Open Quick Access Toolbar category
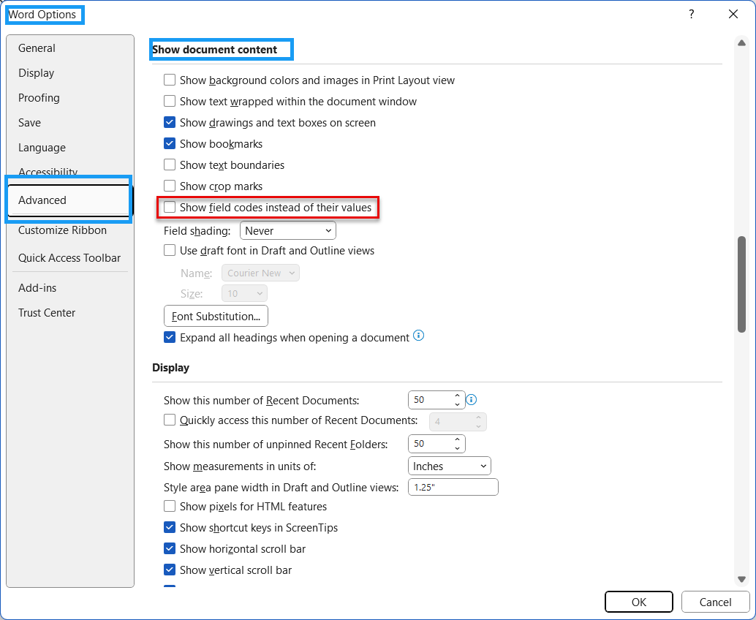 coord(69,258)
